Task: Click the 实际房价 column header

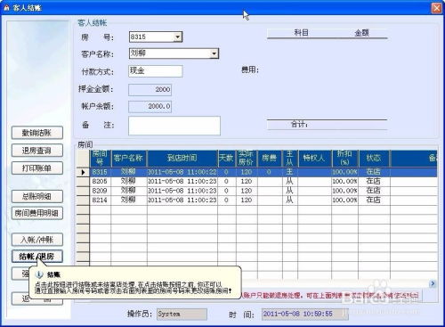Action: coord(247,158)
